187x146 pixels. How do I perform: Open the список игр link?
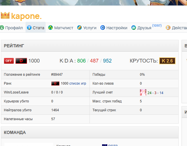[78, 83]
